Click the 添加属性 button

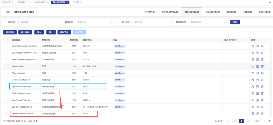(x=10, y=32)
